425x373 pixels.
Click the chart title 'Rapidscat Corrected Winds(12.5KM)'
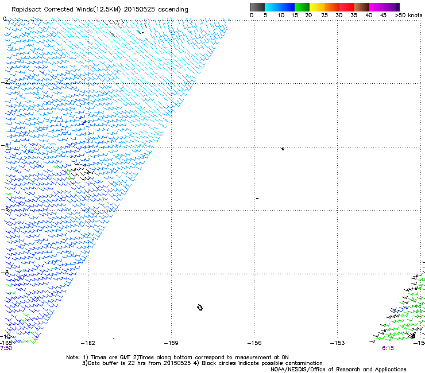[x=66, y=10]
